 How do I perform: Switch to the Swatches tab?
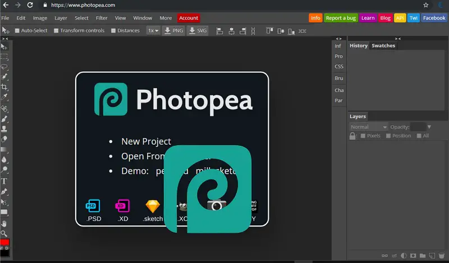click(x=383, y=45)
